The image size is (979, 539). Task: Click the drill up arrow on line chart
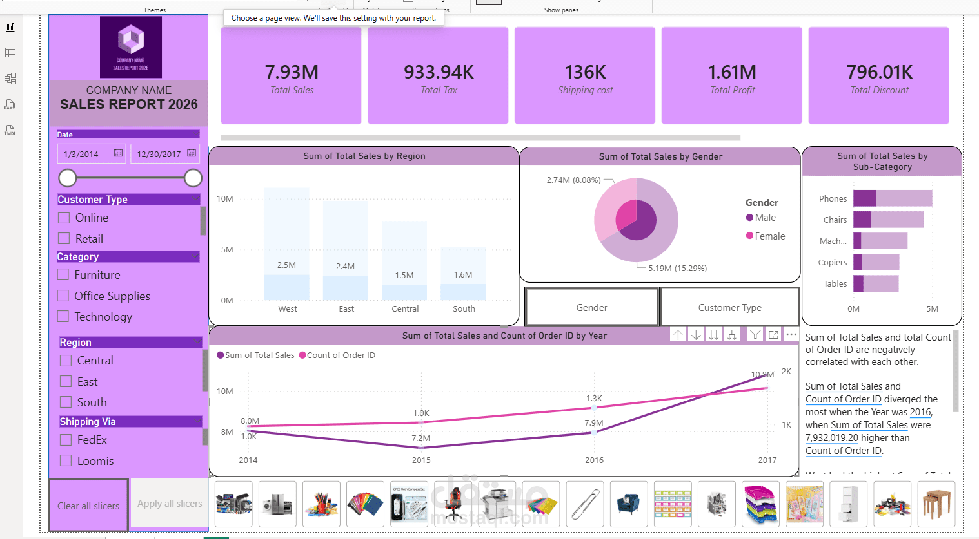point(678,335)
